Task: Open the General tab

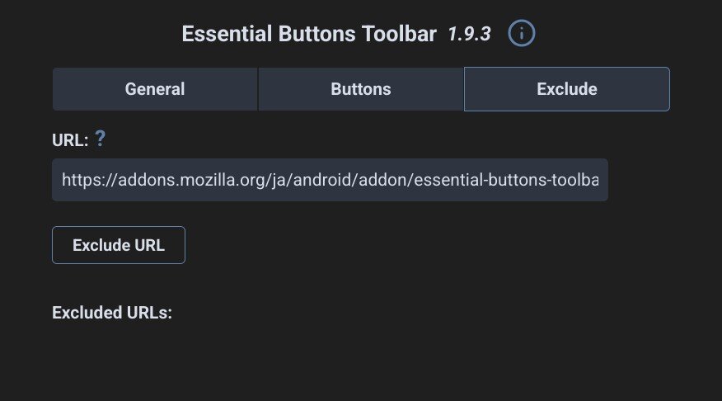Action: point(155,89)
